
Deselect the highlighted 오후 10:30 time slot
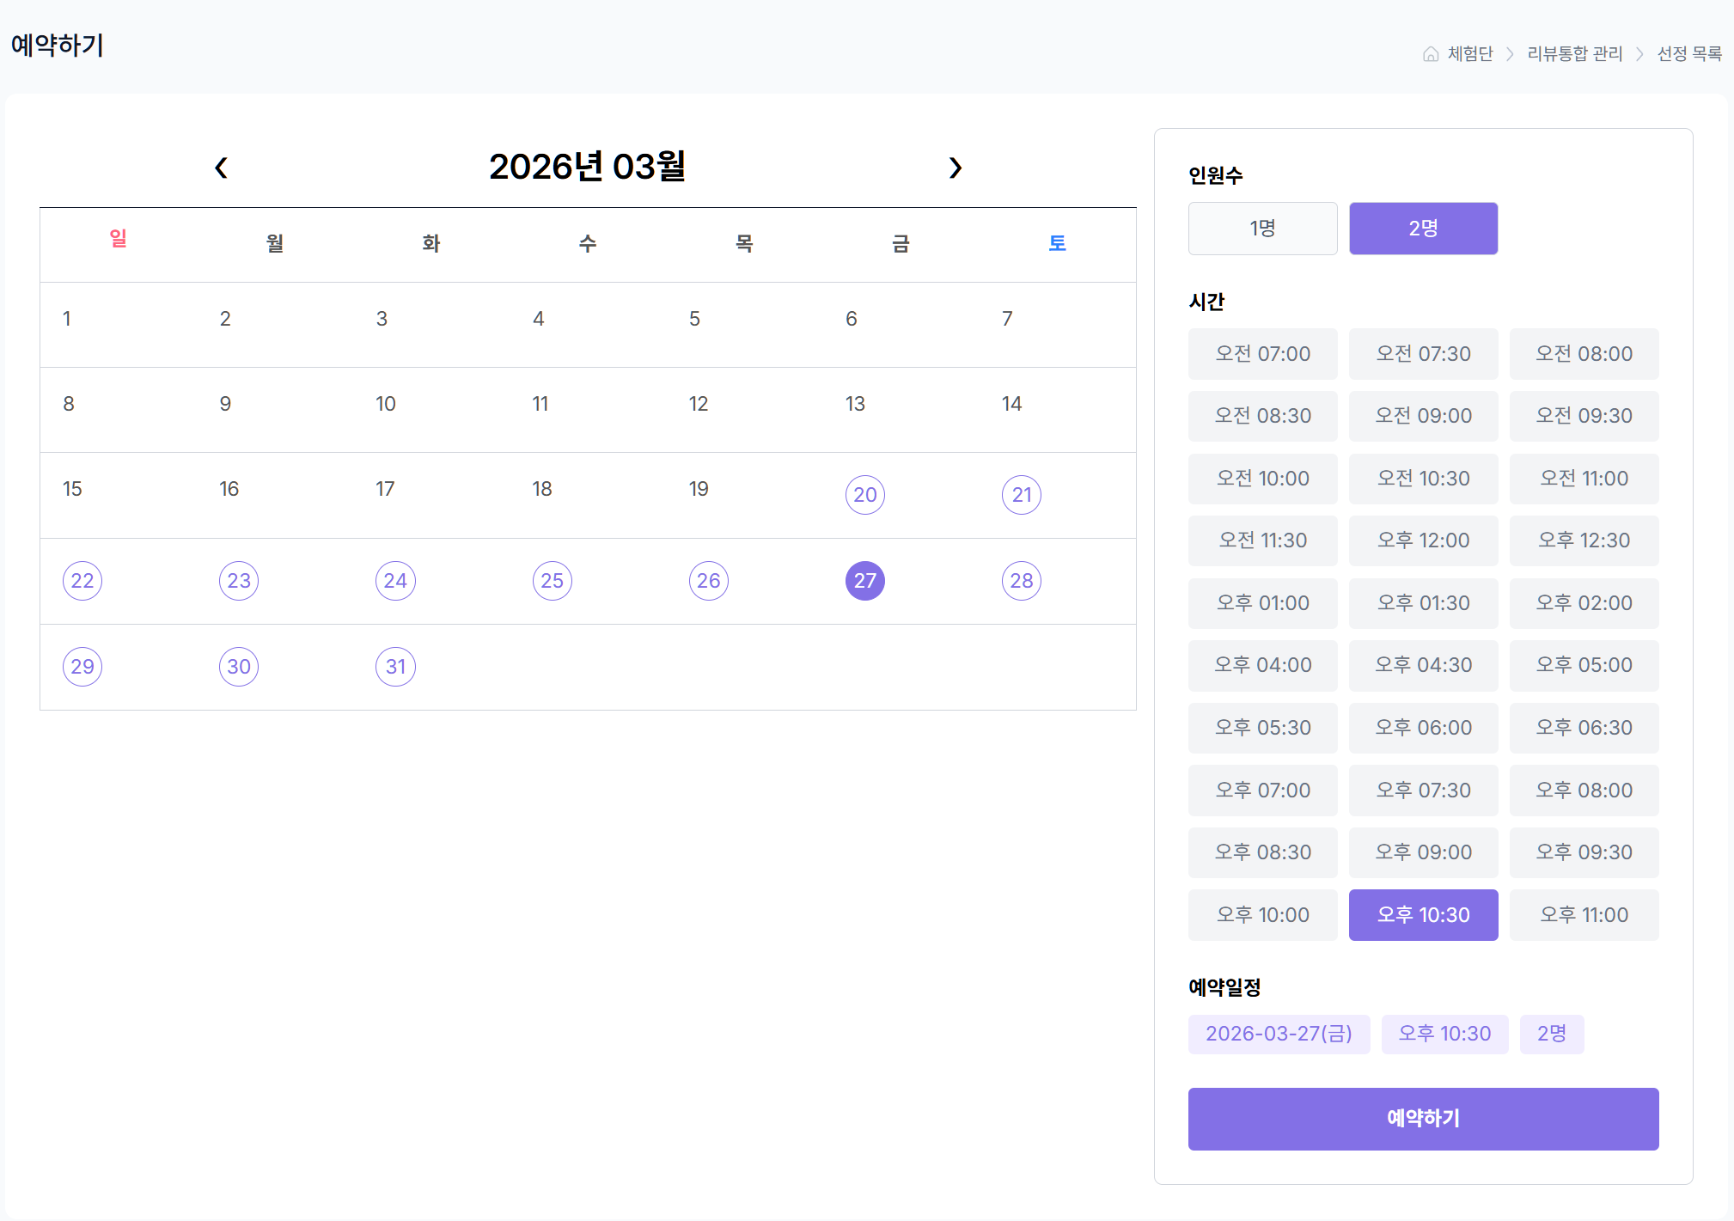point(1423,914)
